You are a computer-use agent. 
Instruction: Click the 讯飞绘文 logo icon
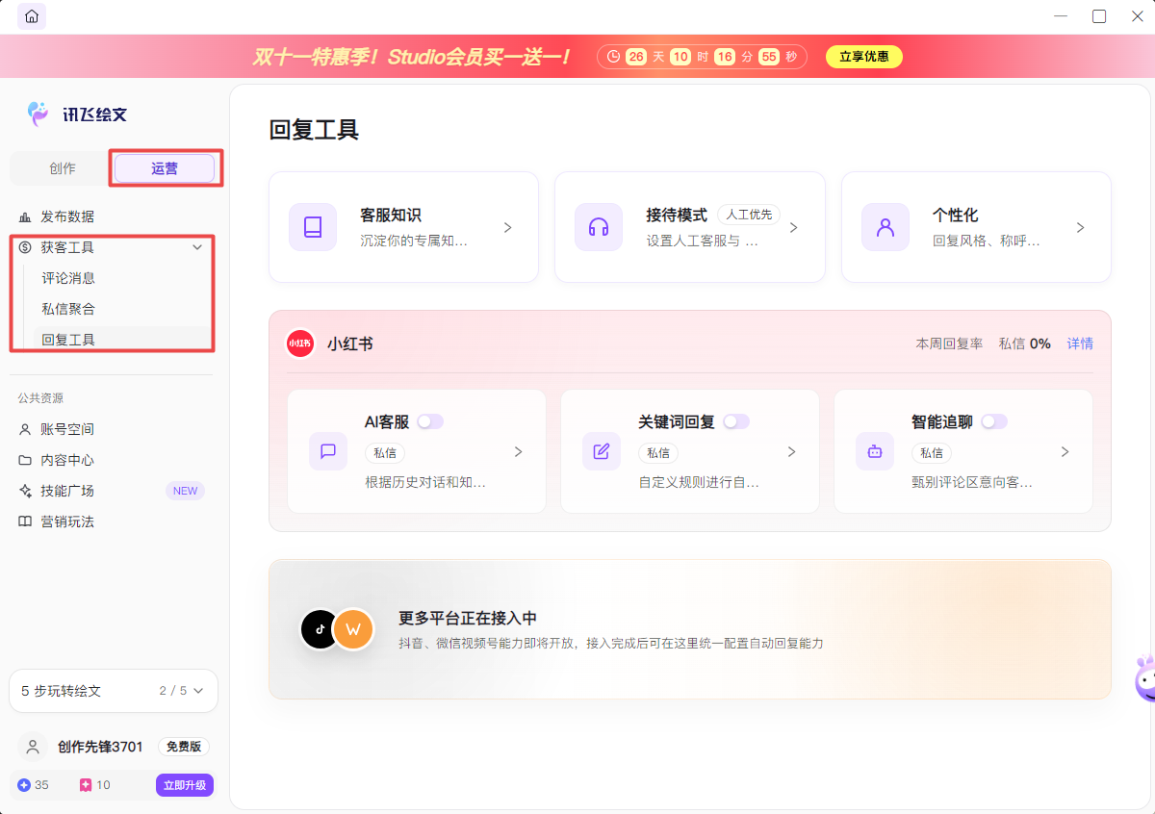tap(38, 114)
